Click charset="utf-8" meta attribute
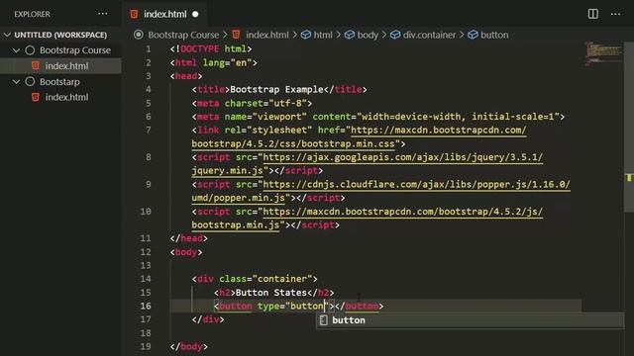 tap(265, 103)
